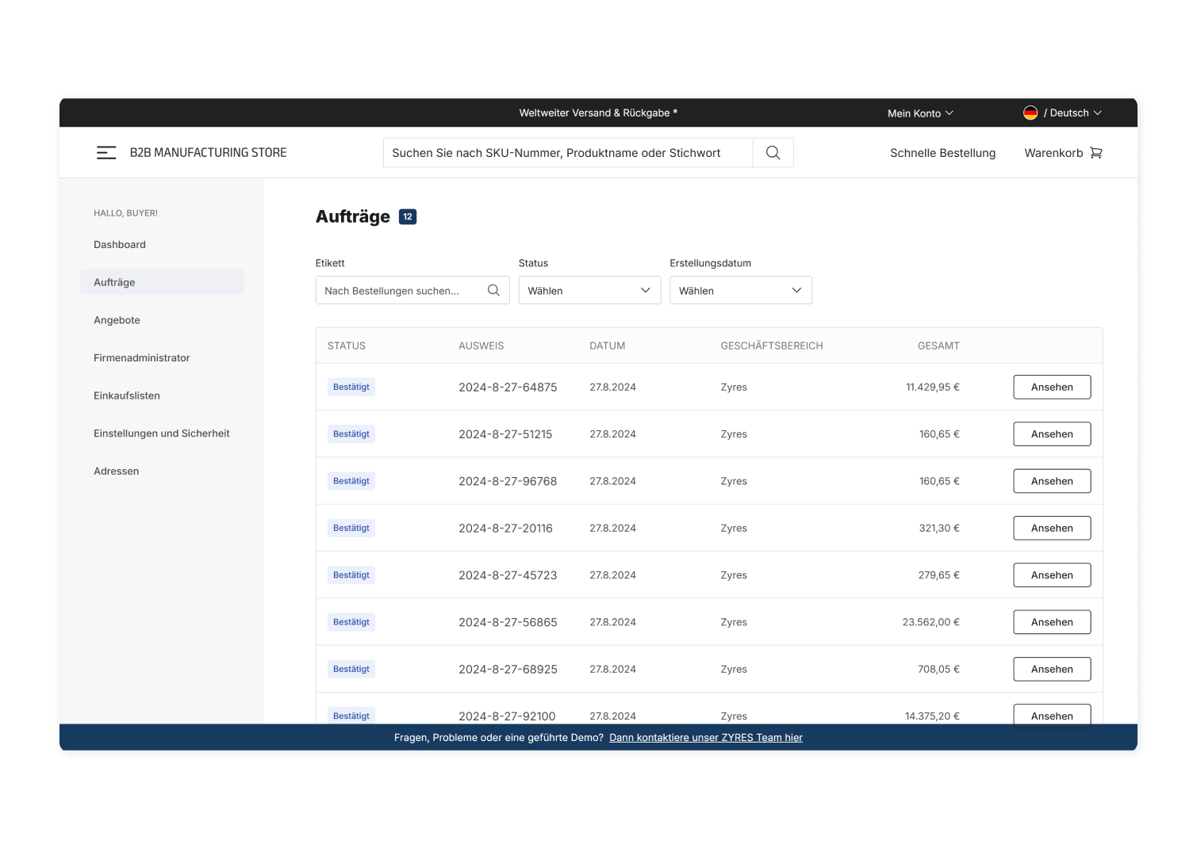Click the Bestätigt badge of order 2024-8-27-20116

pyautogui.click(x=351, y=529)
